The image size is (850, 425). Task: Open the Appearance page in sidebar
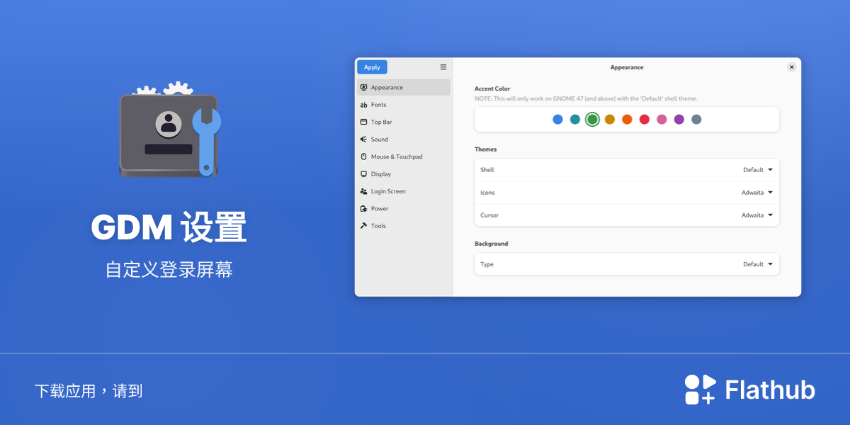404,87
